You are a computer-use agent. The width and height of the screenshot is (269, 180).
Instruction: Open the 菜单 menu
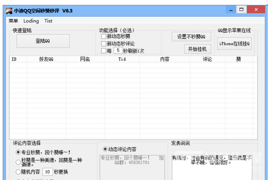point(13,21)
